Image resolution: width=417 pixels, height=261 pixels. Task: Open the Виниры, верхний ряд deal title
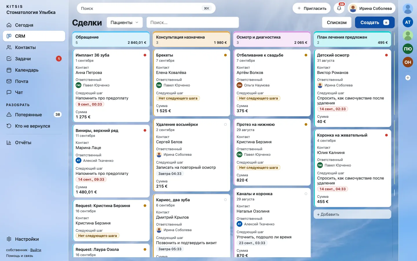coord(97,130)
